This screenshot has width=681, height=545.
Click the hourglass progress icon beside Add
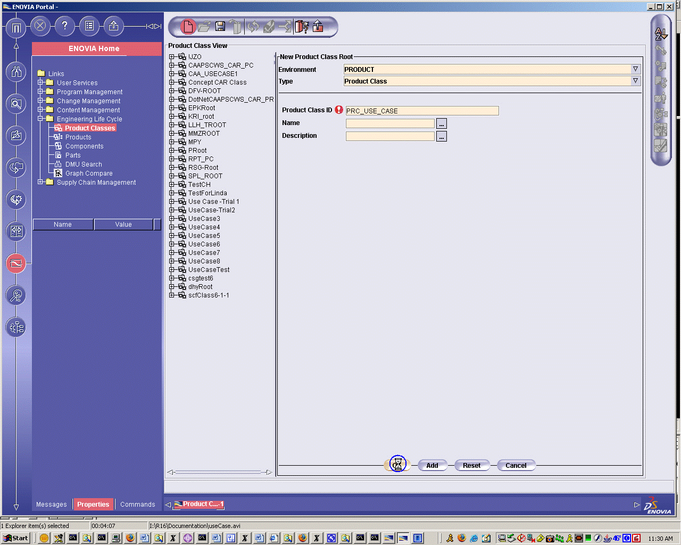click(x=397, y=465)
